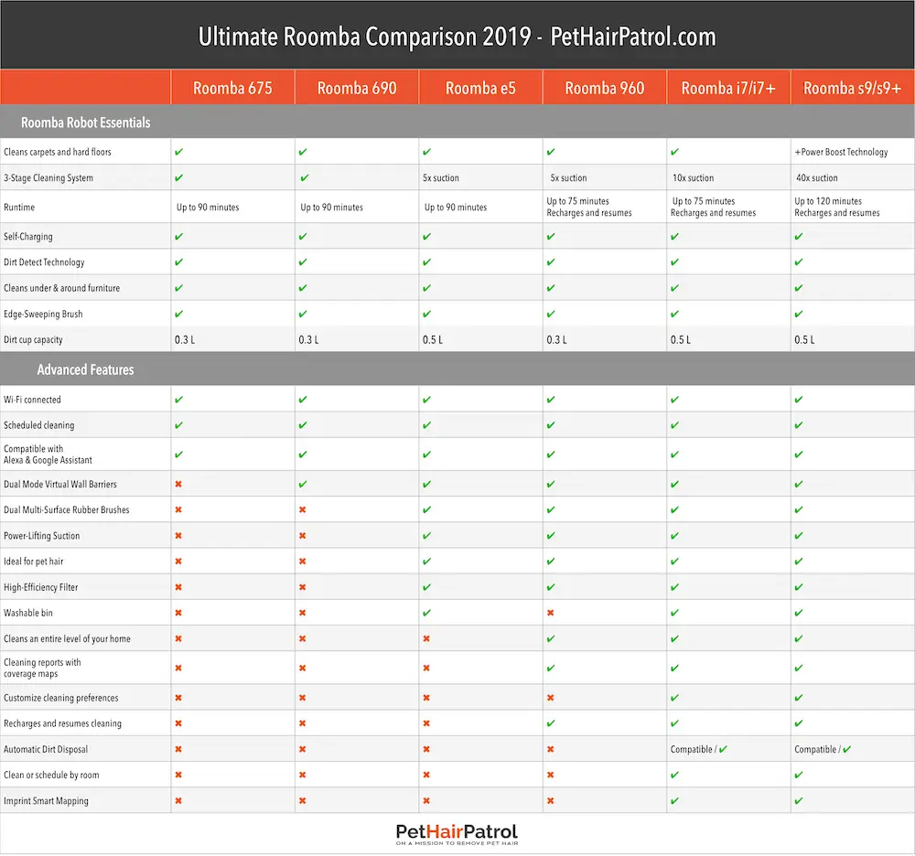Select the Roomba 960 red X in Washable bin row
Screen dimensions: 915x856
(550, 613)
